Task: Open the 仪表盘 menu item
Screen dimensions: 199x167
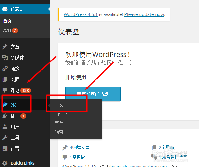Action: 25,9
